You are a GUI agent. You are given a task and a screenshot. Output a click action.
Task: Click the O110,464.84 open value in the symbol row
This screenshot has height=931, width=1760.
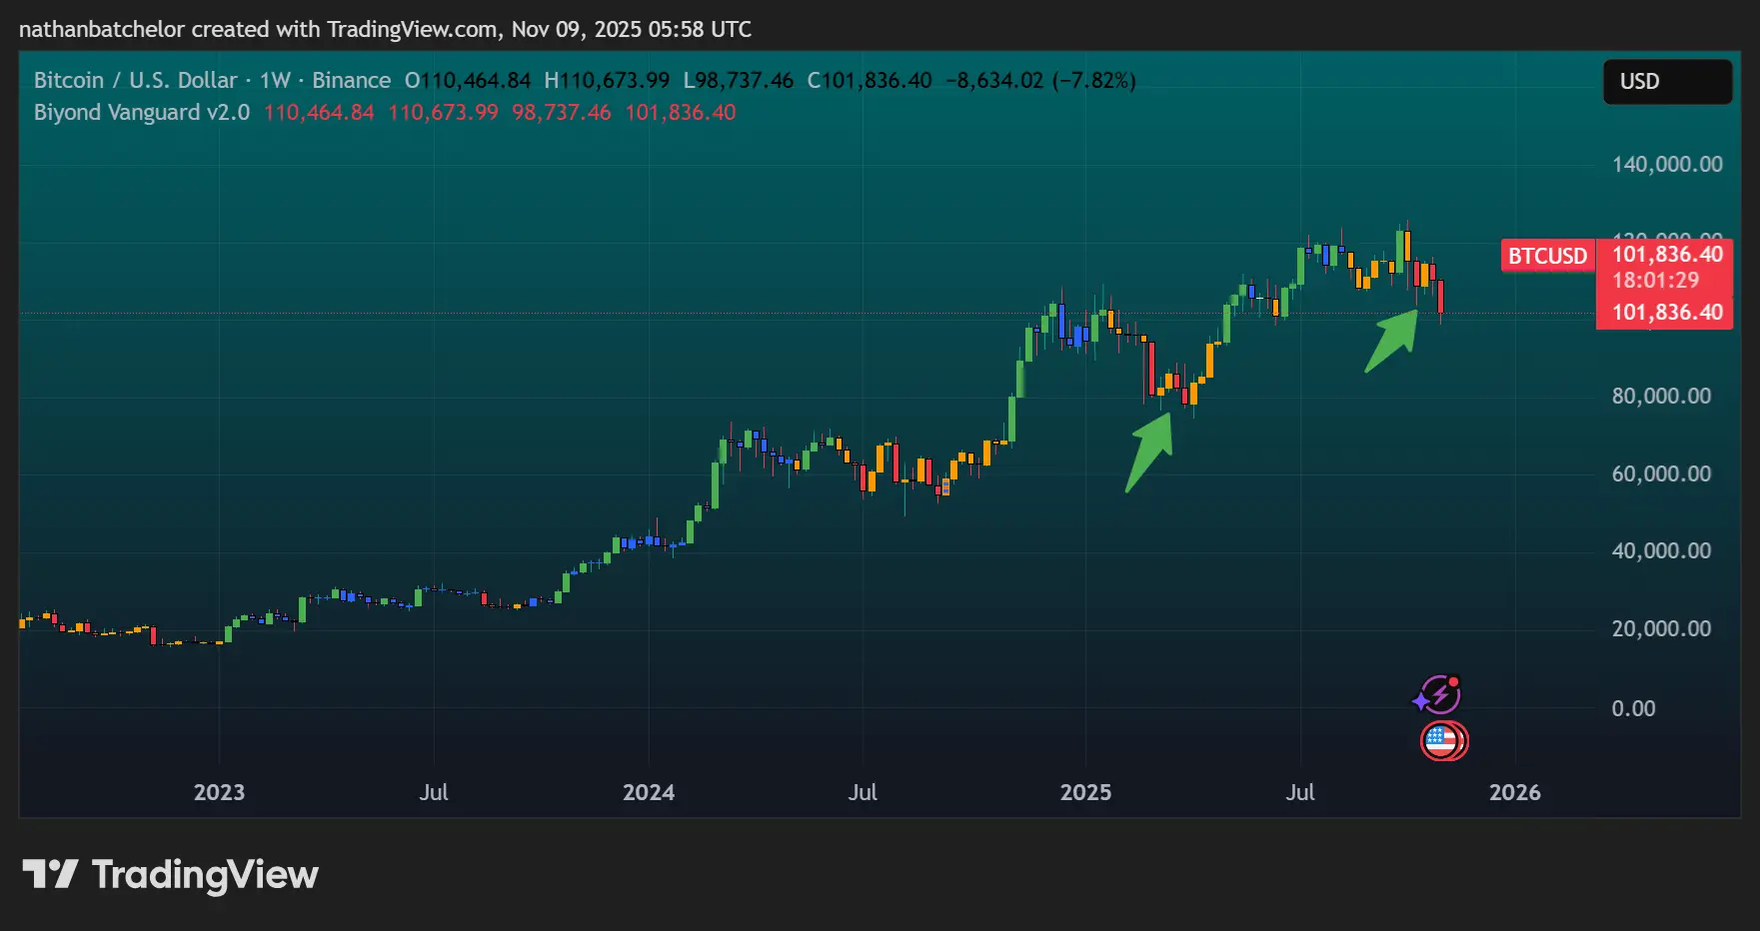click(468, 81)
